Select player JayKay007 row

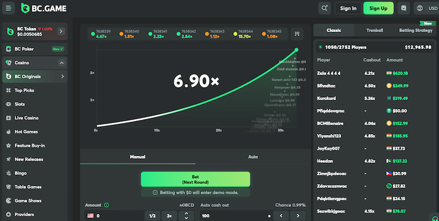(x=374, y=149)
